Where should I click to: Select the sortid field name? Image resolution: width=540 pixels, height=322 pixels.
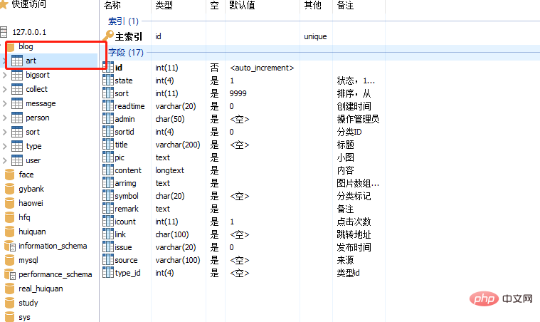(x=125, y=132)
